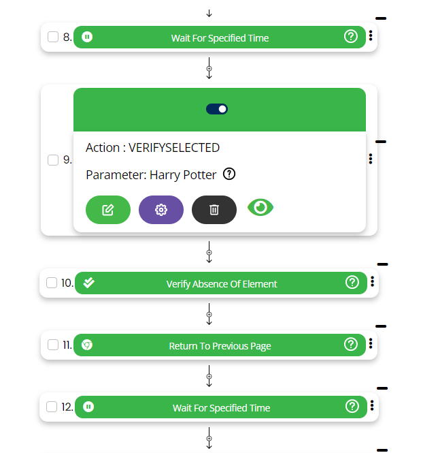438x453 pixels.
Task: Click the connector node between steps 9 and 10
Action: (209, 251)
